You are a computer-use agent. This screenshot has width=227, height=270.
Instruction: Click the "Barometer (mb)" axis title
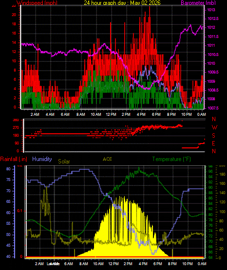coord(198,3)
